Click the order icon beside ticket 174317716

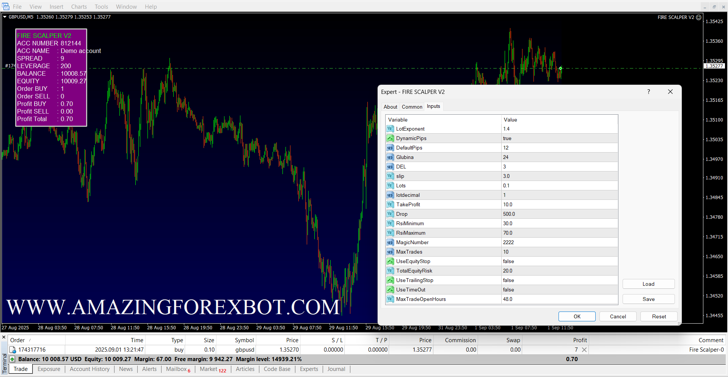pos(13,350)
